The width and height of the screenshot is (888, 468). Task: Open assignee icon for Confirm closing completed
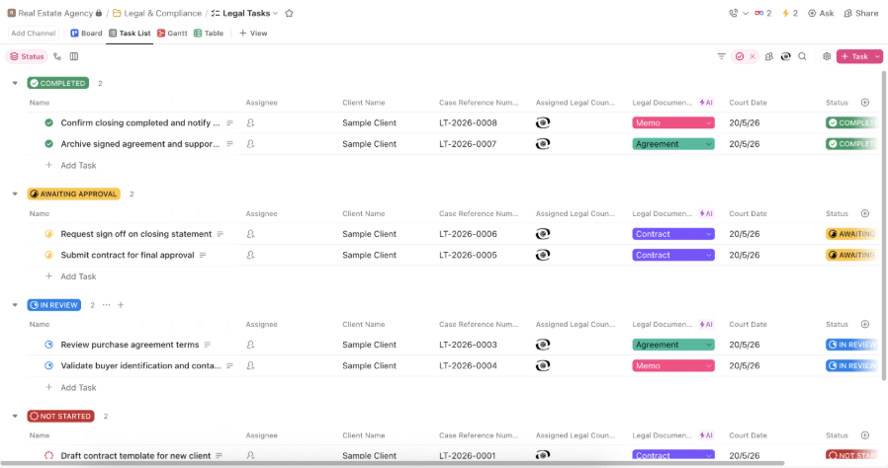click(x=250, y=122)
